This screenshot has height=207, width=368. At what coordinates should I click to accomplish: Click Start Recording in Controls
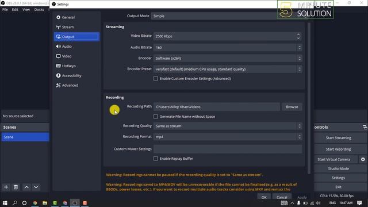click(x=339, y=149)
